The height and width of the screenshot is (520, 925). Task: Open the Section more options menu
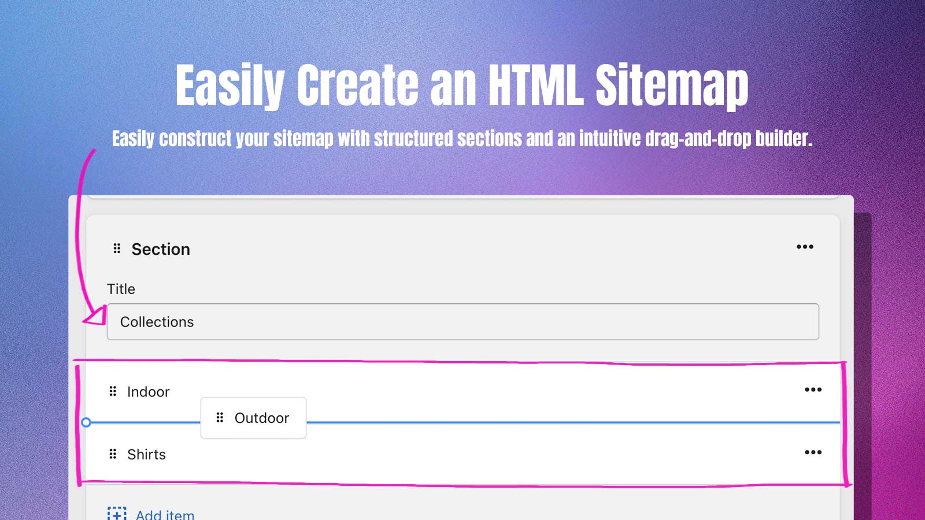point(805,247)
